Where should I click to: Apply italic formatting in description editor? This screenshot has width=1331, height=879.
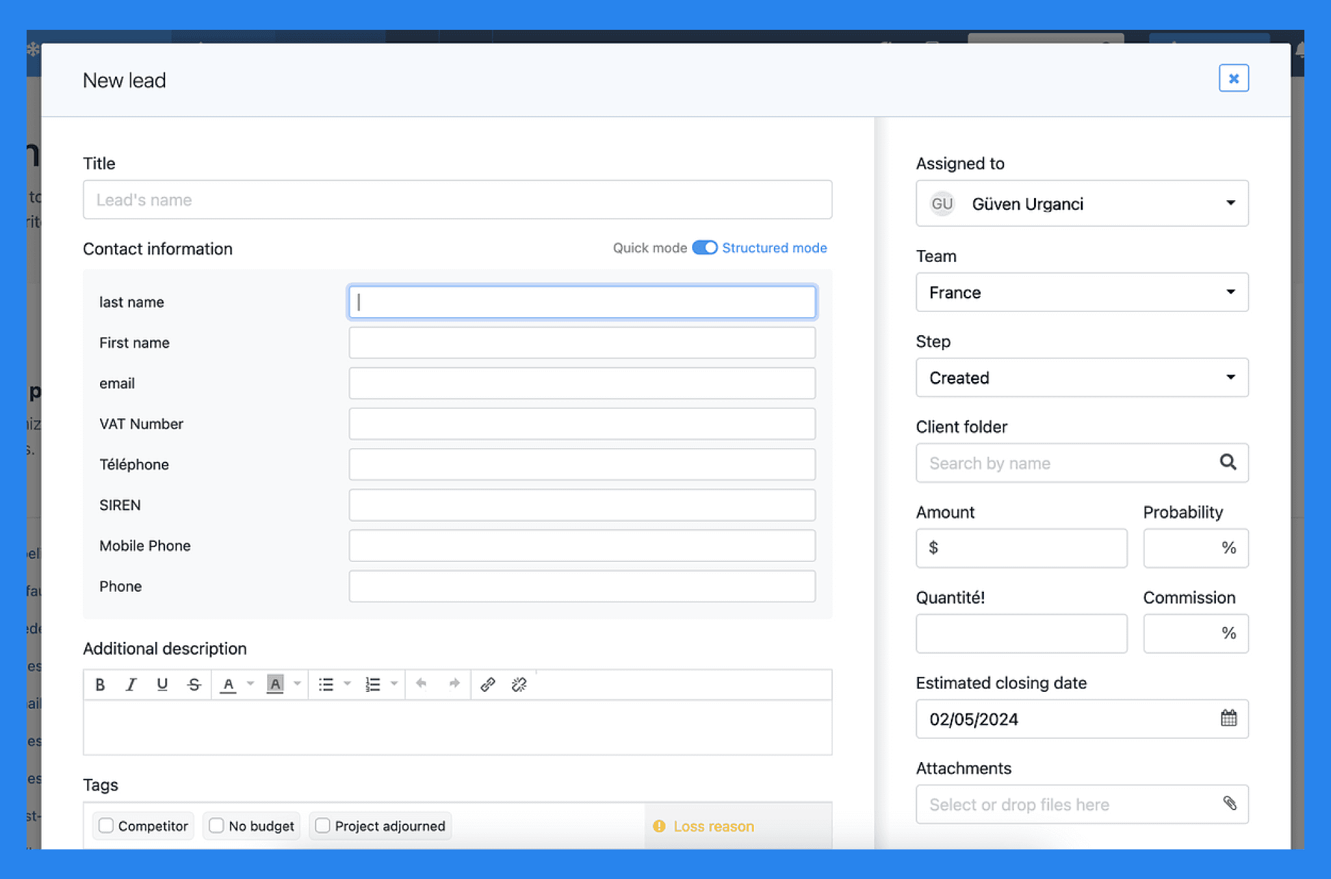click(131, 684)
